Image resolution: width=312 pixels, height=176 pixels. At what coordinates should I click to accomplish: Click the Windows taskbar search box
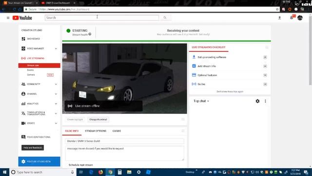tap(43, 172)
